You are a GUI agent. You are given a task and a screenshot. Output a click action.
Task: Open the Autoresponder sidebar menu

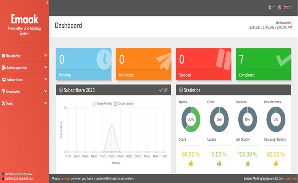pos(24,68)
